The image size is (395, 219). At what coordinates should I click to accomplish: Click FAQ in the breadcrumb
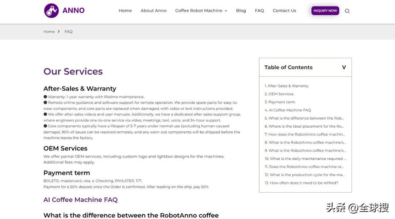pyautogui.click(x=68, y=31)
